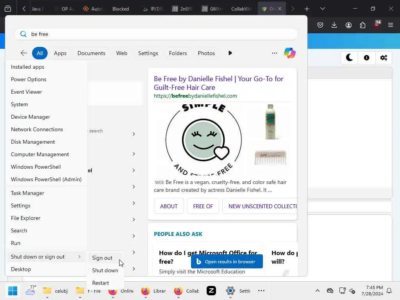400x300 pixels.
Task: Open Be Free by Danielle Fishel link
Action: 218,83
